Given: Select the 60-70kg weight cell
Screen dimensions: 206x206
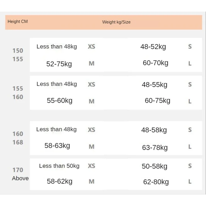Looking at the screenshot, I should pyautogui.click(x=156, y=63).
